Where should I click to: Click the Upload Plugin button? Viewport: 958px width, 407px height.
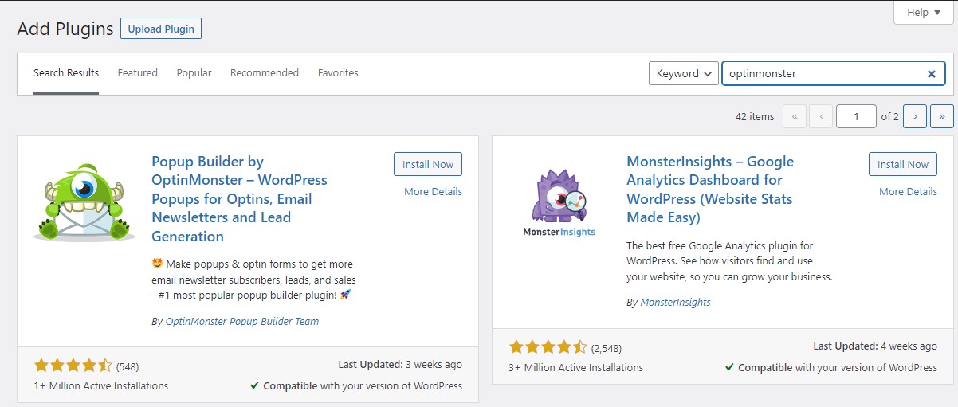point(161,29)
